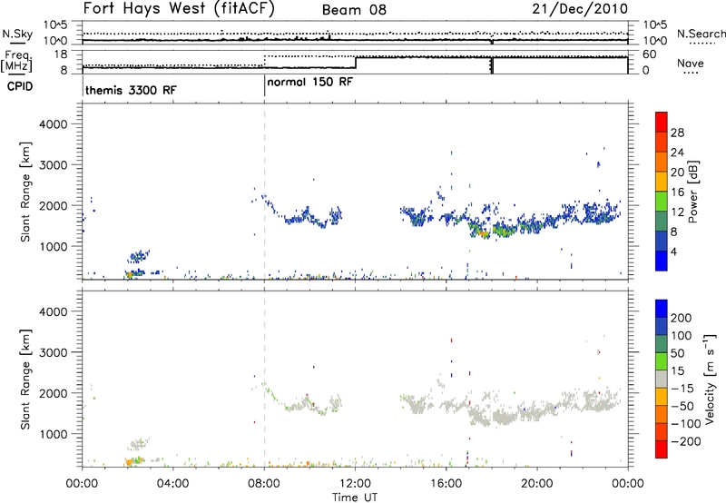Click the "N.Search" legend label

[x=701, y=34]
